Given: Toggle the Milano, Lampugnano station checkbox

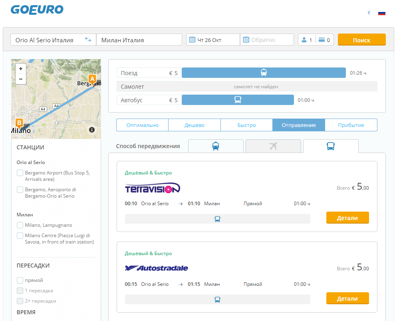Looking at the screenshot, I should 20,225.
